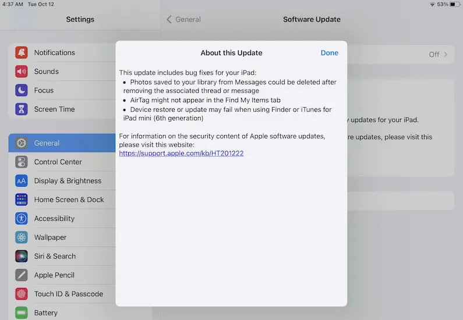
Task: Tap the Siri & Search icon
Action: tap(22, 256)
